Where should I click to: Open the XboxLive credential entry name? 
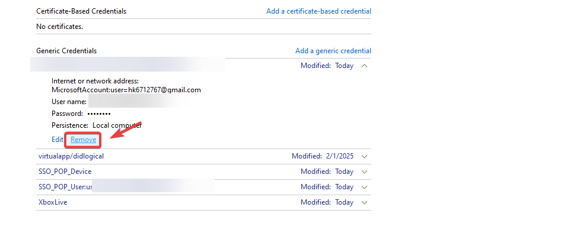[x=53, y=202]
